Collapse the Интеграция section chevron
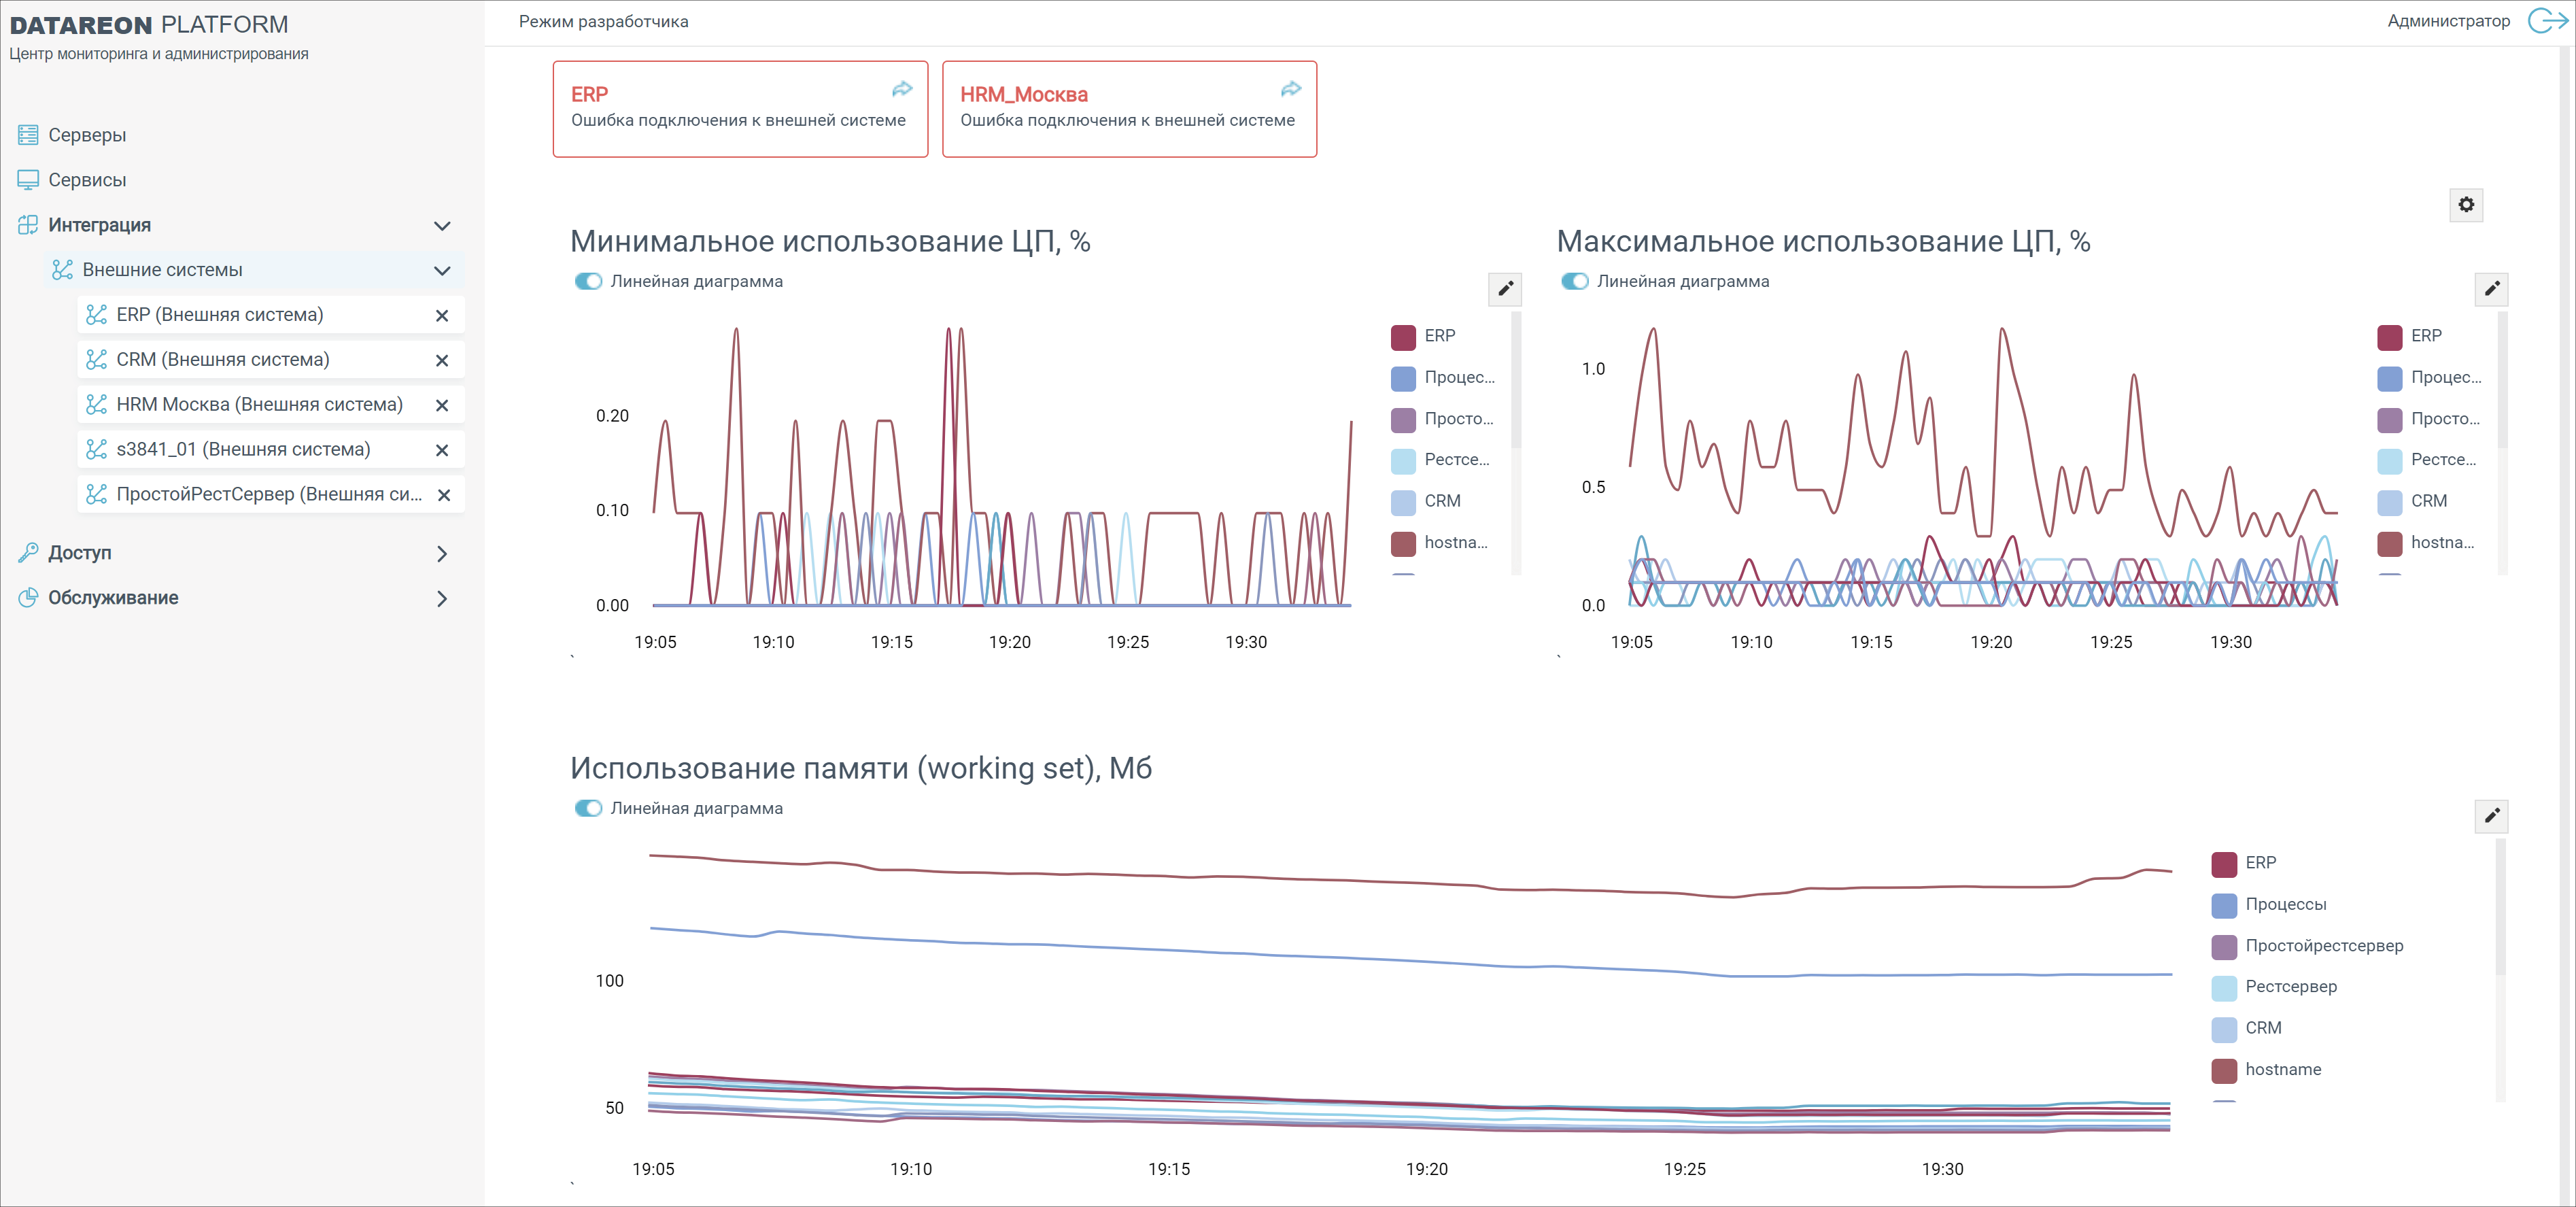The width and height of the screenshot is (2576, 1207). point(442,226)
